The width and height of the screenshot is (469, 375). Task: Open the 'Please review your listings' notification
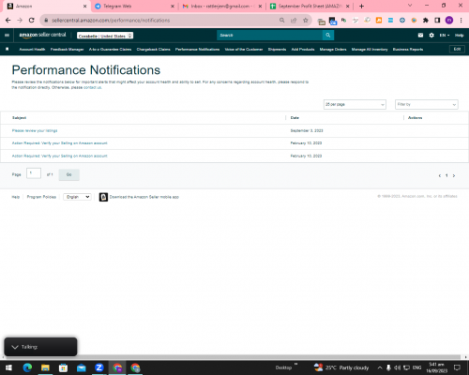[x=35, y=130]
